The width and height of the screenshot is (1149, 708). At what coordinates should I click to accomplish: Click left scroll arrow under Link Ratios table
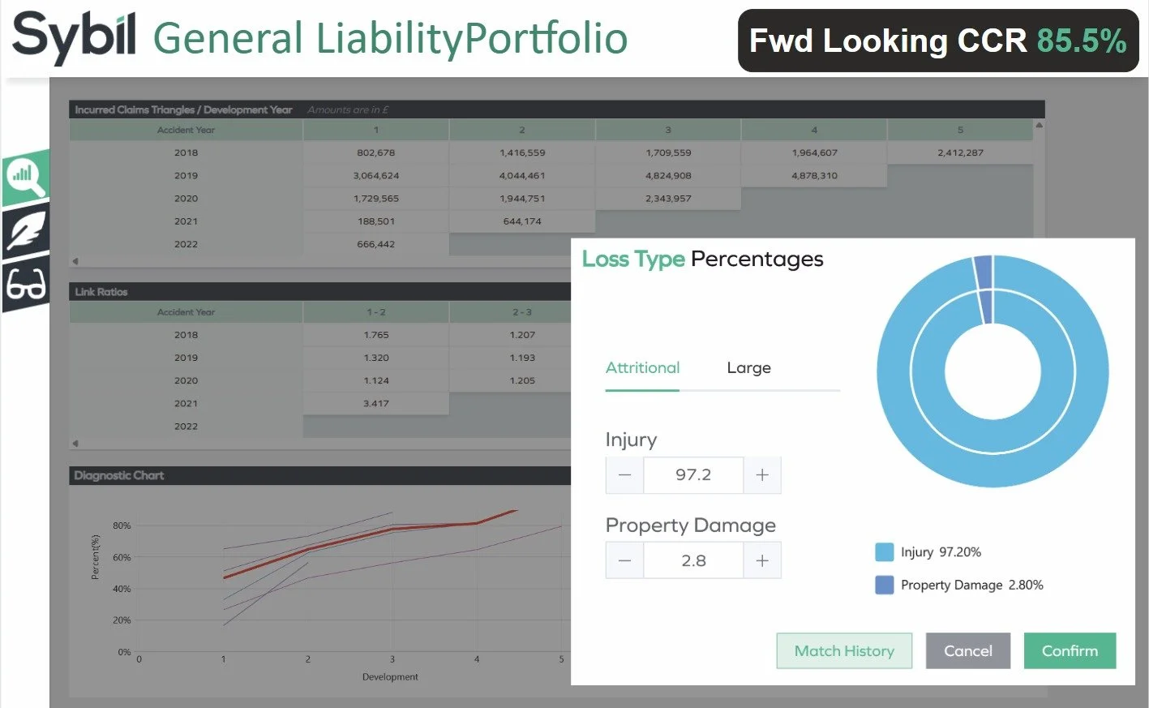(75, 444)
